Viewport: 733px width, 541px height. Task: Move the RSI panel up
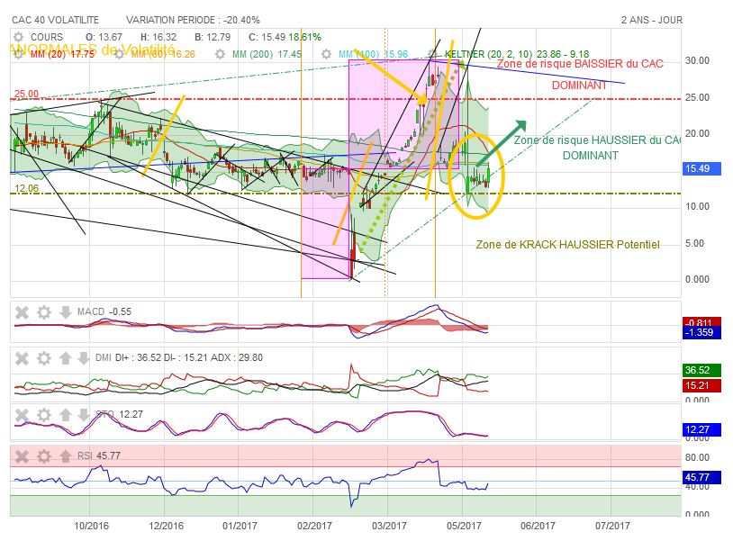tap(66, 456)
